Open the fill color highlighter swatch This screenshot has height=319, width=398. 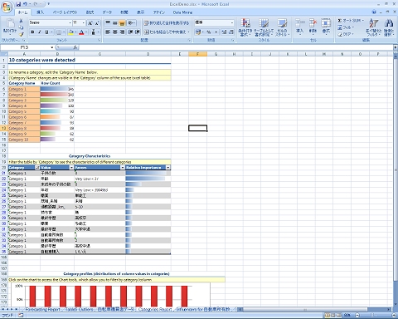(71, 32)
